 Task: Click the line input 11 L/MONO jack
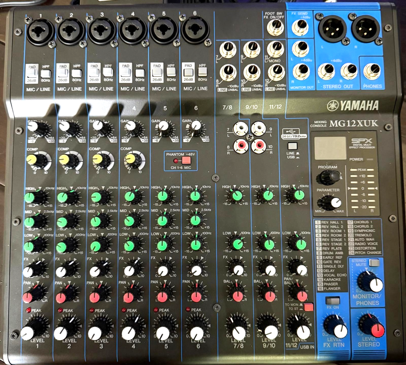275,50
